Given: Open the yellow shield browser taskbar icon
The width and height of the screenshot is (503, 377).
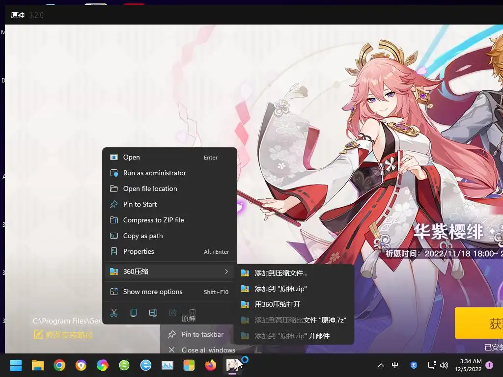Looking at the screenshot, I should tap(81, 365).
